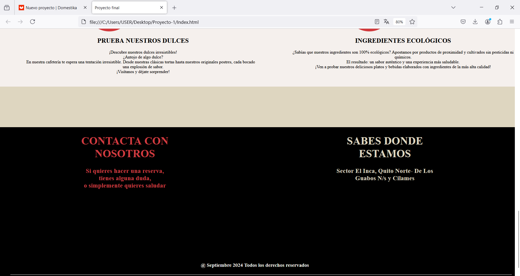Click the SABES DONDE ESTAMOS heading
Viewport: 520px width, 276px height.
click(385, 147)
